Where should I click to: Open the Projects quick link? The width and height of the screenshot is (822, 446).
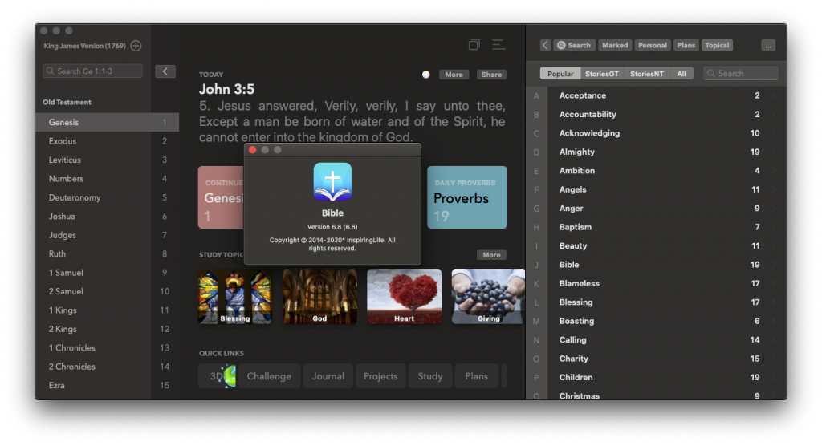(x=380, y=376)
